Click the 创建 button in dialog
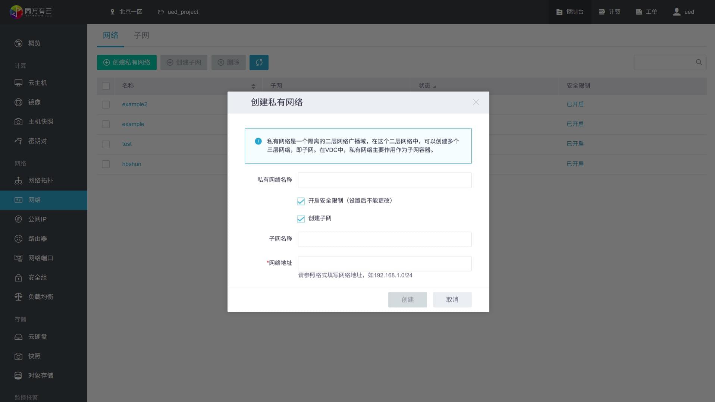This screenshot has width=715, height=402. (x=408, y=300)
